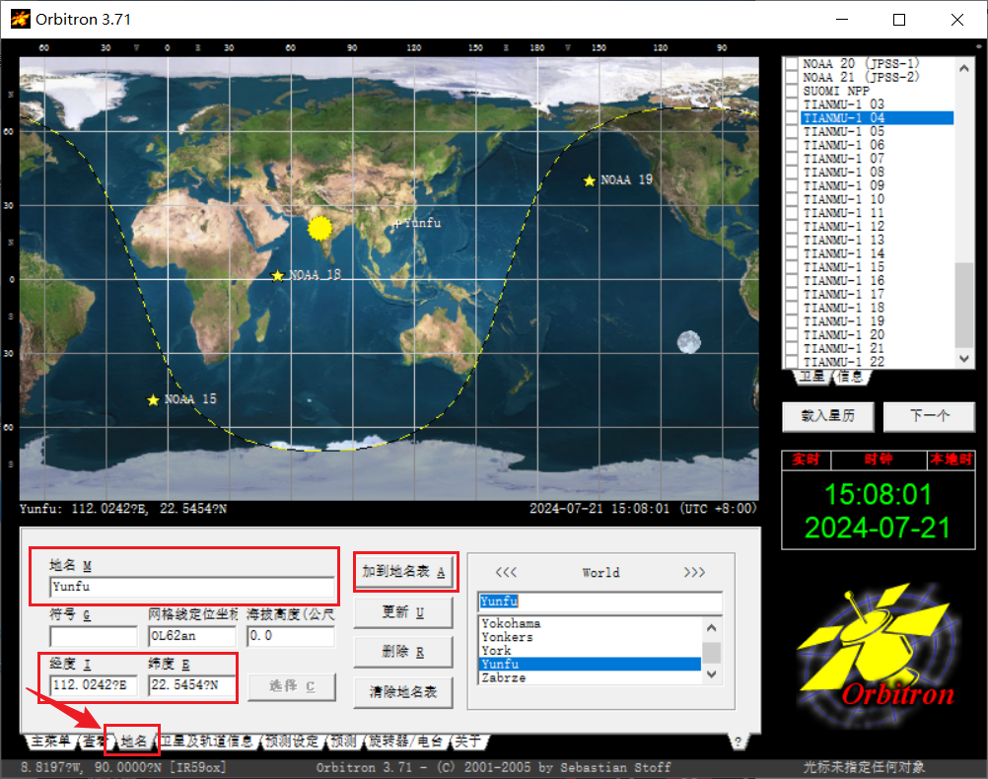Check the SUOMI NPP satellite checkbox
The image size is (988, 779).
point(791,91)
